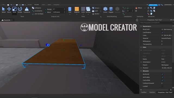Collapse the Appearance section

point(141,26)
